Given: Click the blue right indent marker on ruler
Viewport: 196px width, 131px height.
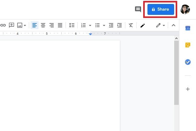Looking at the screenshot, I should [x=90, y=34].
